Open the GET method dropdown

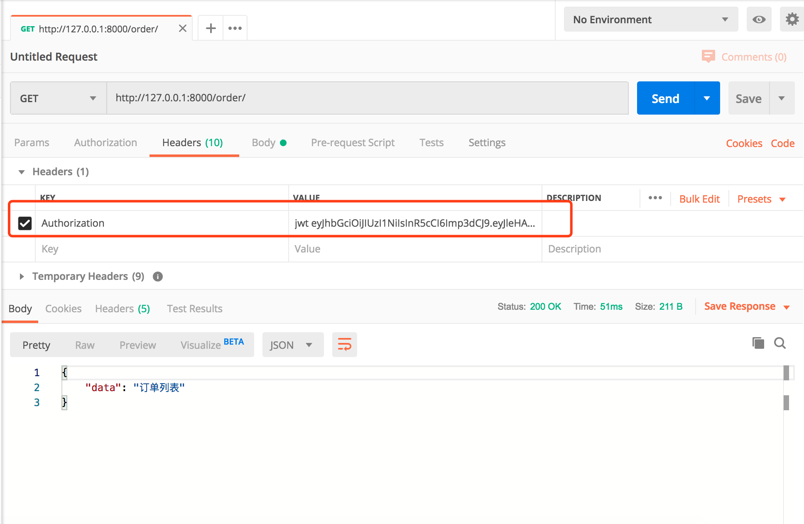58,98
